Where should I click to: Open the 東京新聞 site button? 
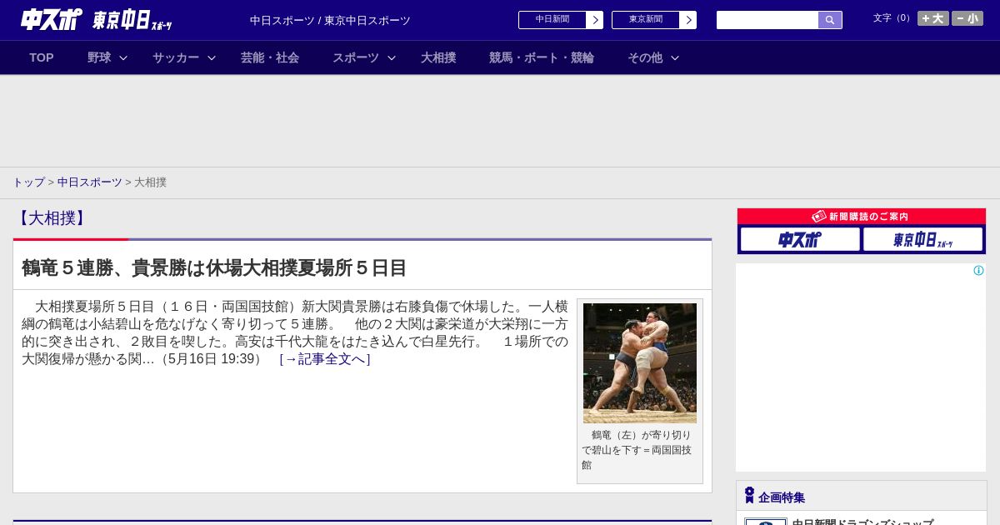pyautogui.click(x=653, y=20)
